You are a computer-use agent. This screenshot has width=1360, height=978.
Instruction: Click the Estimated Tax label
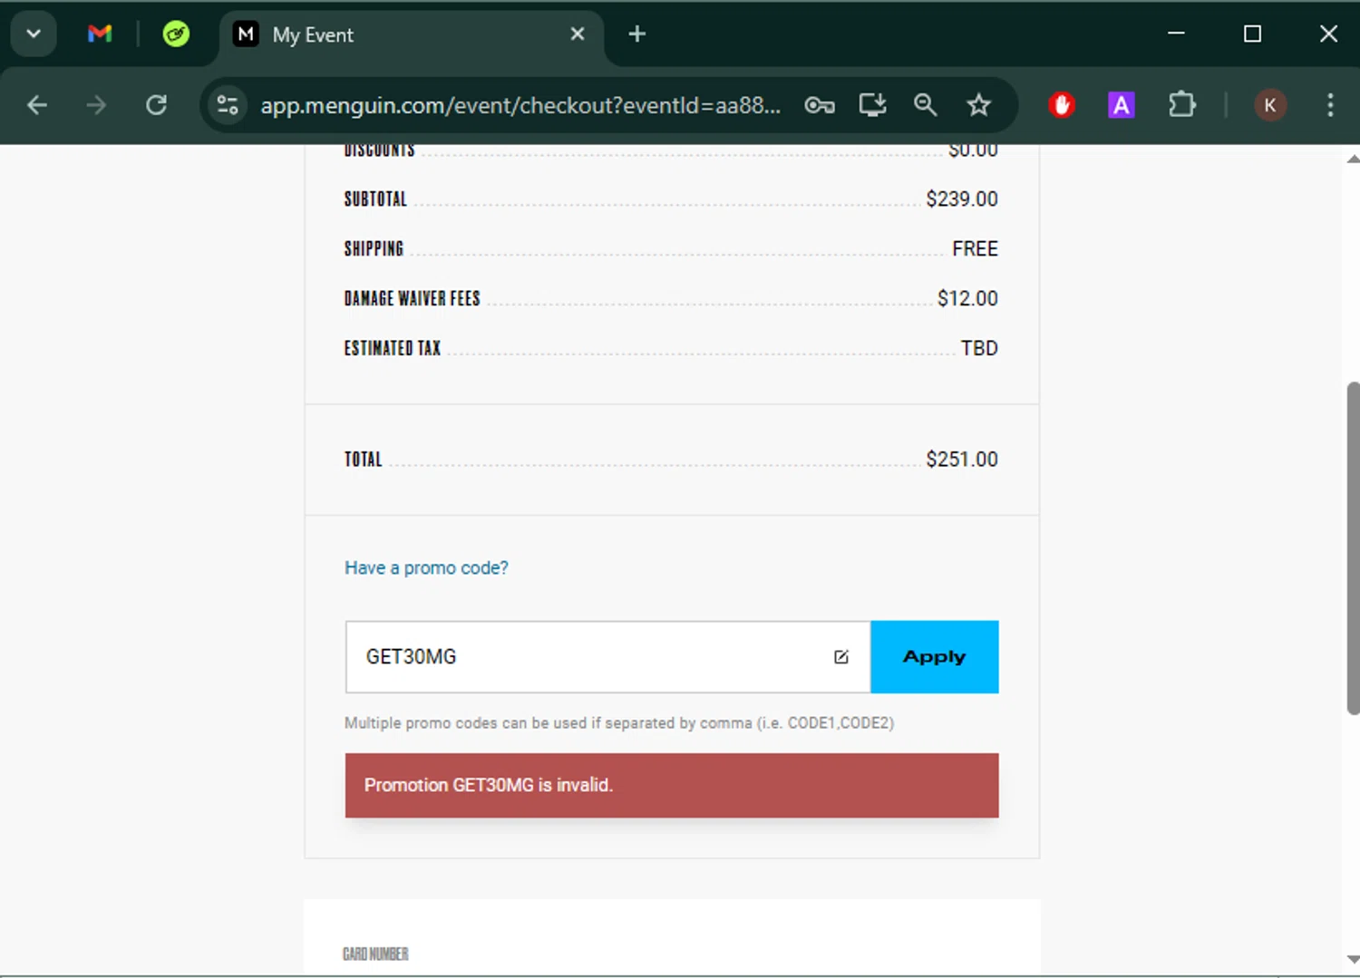click(392, 348)
